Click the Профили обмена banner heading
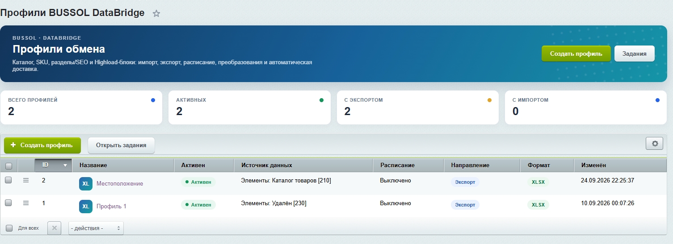The width and height of the screenshot is (673, 244). click(x=59, y=49)
